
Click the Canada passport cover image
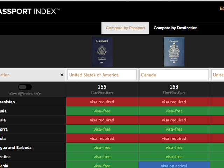coord(174,52)
